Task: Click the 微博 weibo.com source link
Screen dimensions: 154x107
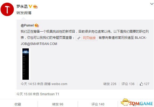Action: click(56, 84)
